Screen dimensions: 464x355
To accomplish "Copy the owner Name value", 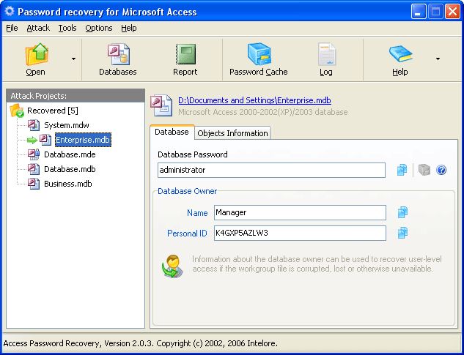I will (402, 212).
